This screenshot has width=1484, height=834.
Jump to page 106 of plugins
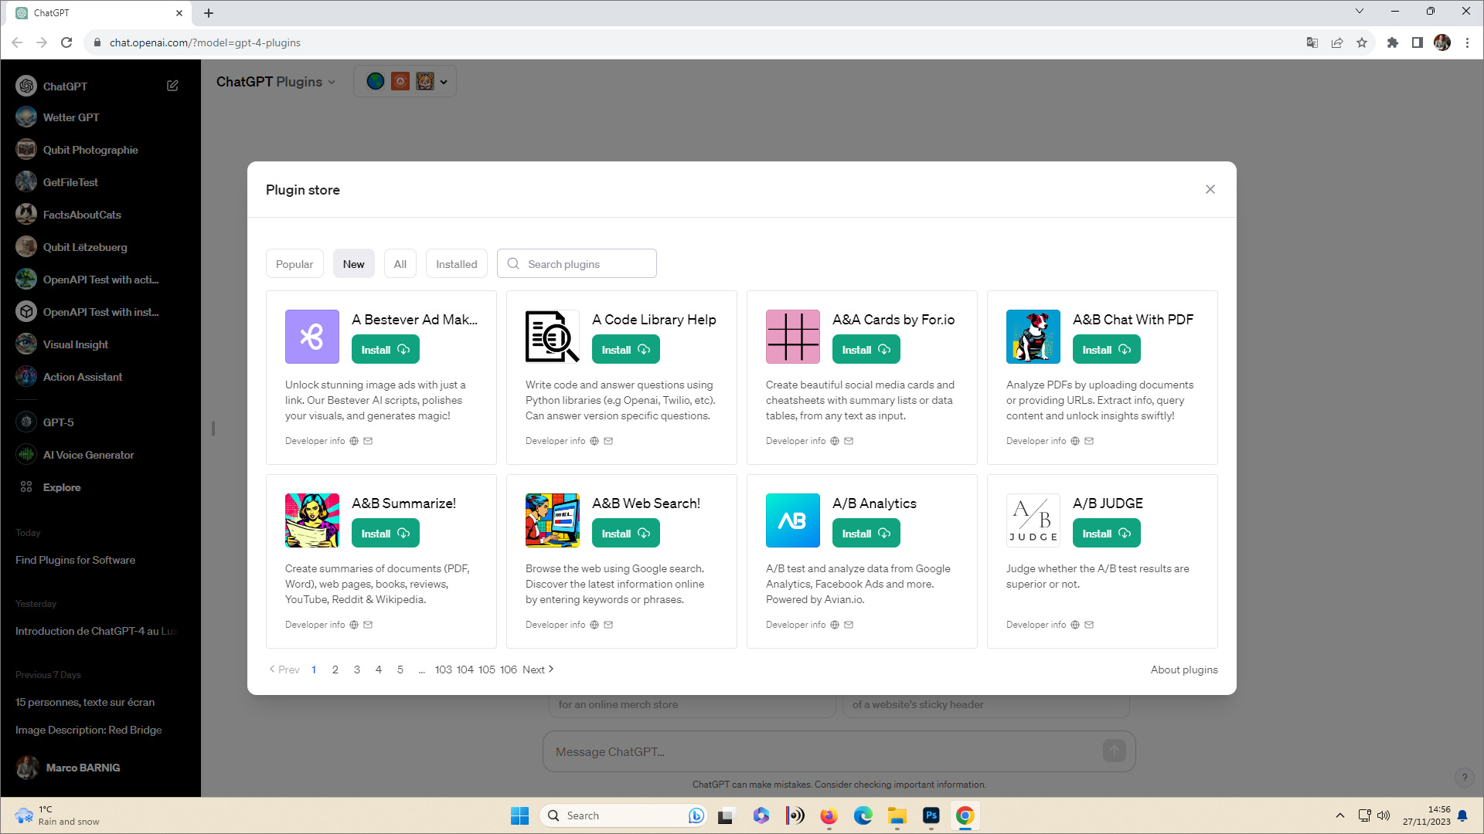click(x=509, y=670)
